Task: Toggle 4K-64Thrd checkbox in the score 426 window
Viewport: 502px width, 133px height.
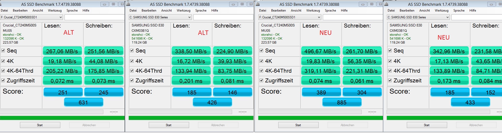Action: click(x=132, y=71)
